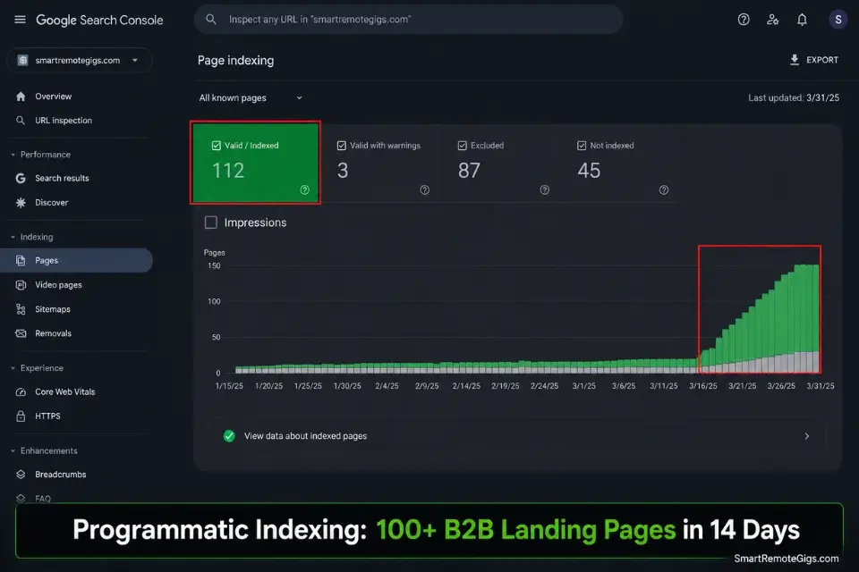Collapse the Indexing section
859x572 pixels.
pyautogui.click(x=13, y=237)
